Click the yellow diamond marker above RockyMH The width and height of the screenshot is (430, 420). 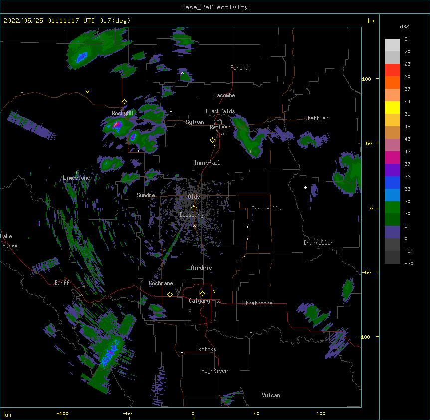[x=124, y=102]
